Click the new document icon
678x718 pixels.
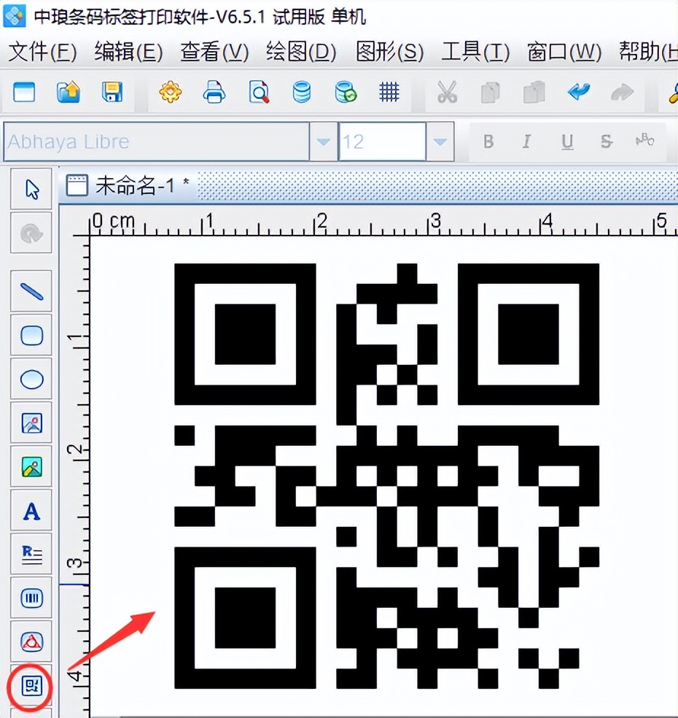click(24, 92)
